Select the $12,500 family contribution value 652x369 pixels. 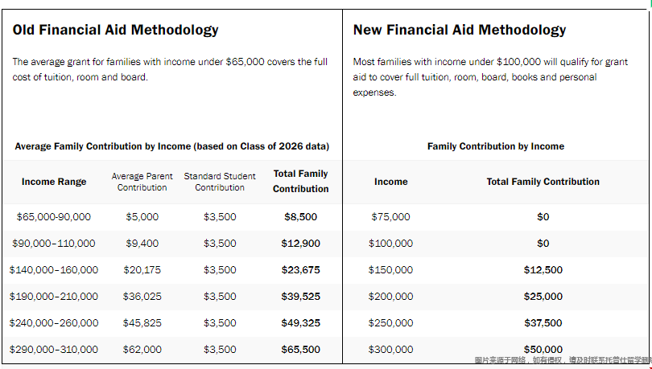point(543,270)
